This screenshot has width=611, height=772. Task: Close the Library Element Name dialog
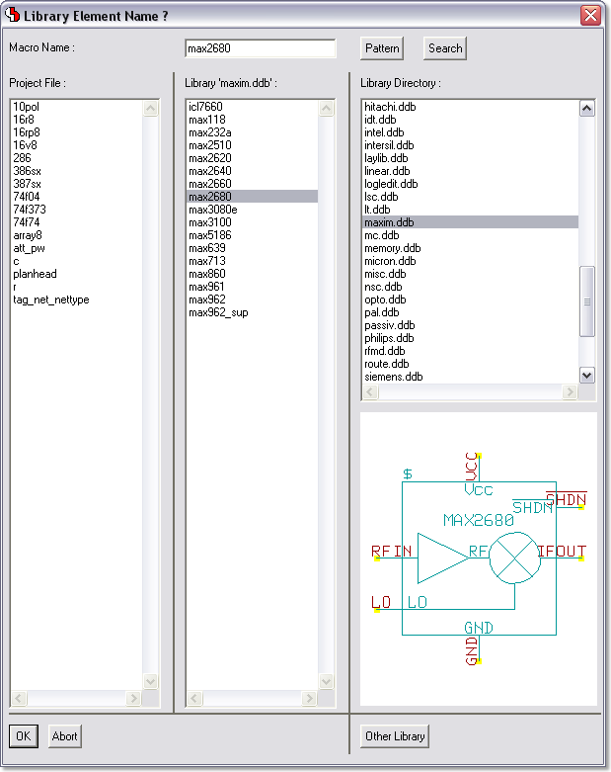point(590,16)
